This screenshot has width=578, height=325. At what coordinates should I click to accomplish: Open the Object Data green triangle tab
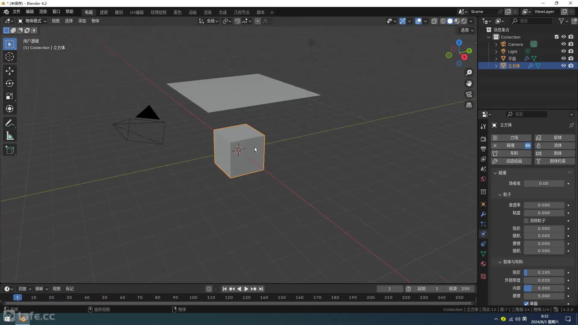483,254
